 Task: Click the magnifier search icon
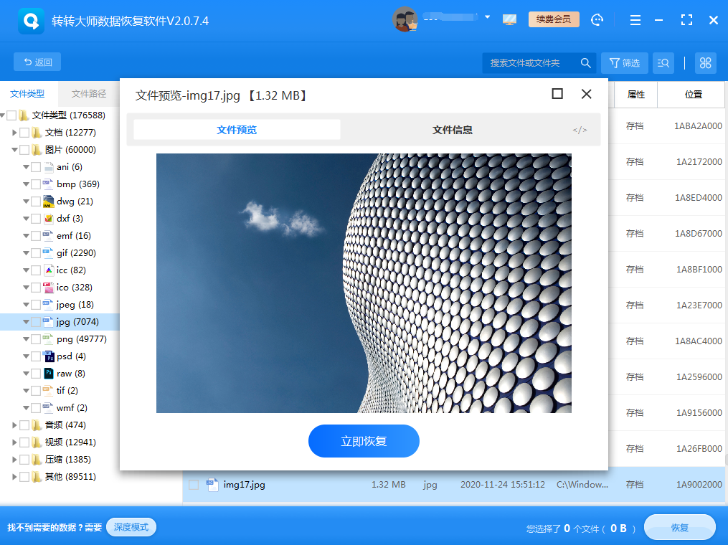[586, 63]
